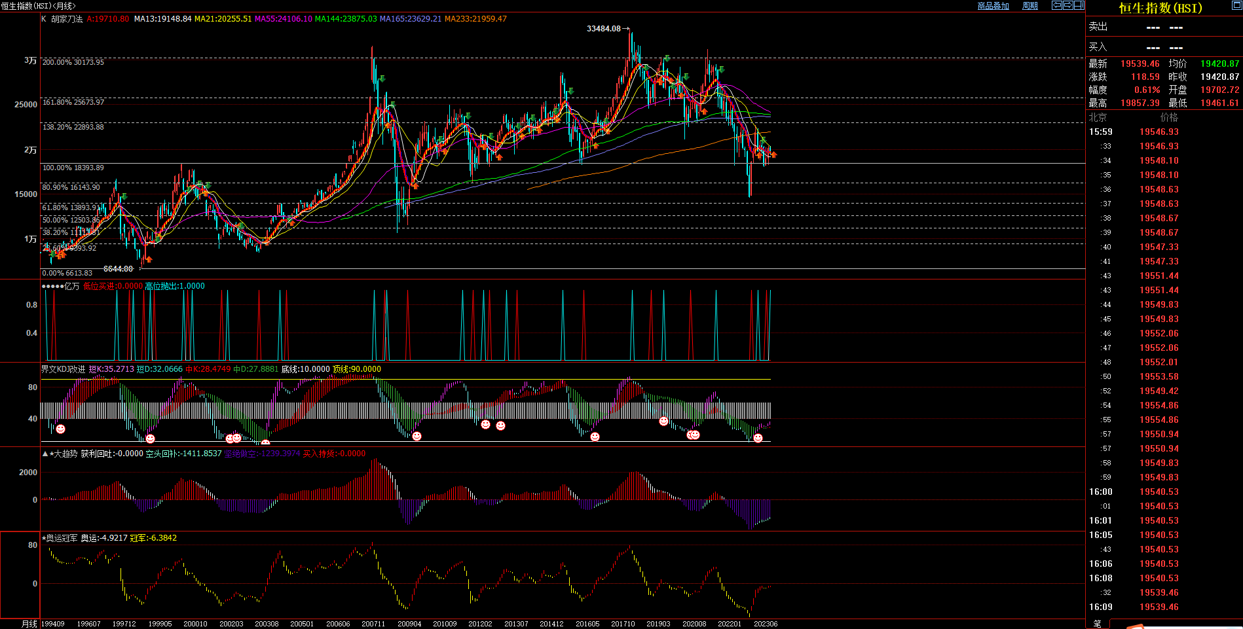This screenshot has width=1243, height=629.
Task: Click the last smiley signal near 2023
Action: click(x=758, y=438)
